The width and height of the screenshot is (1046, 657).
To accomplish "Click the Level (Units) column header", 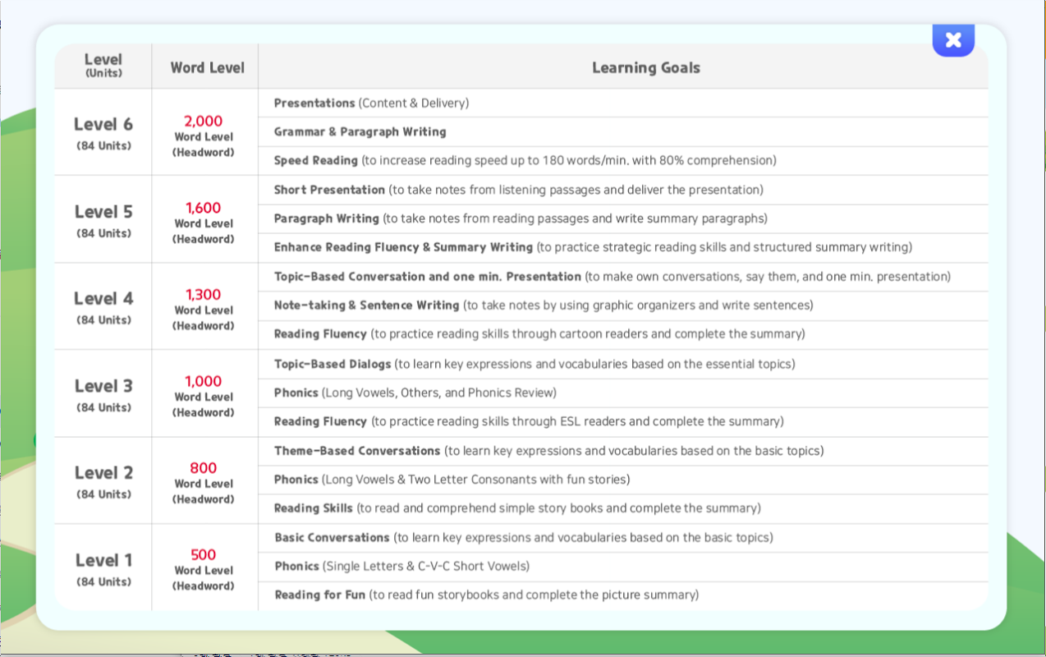I will [x=103, y=65].
